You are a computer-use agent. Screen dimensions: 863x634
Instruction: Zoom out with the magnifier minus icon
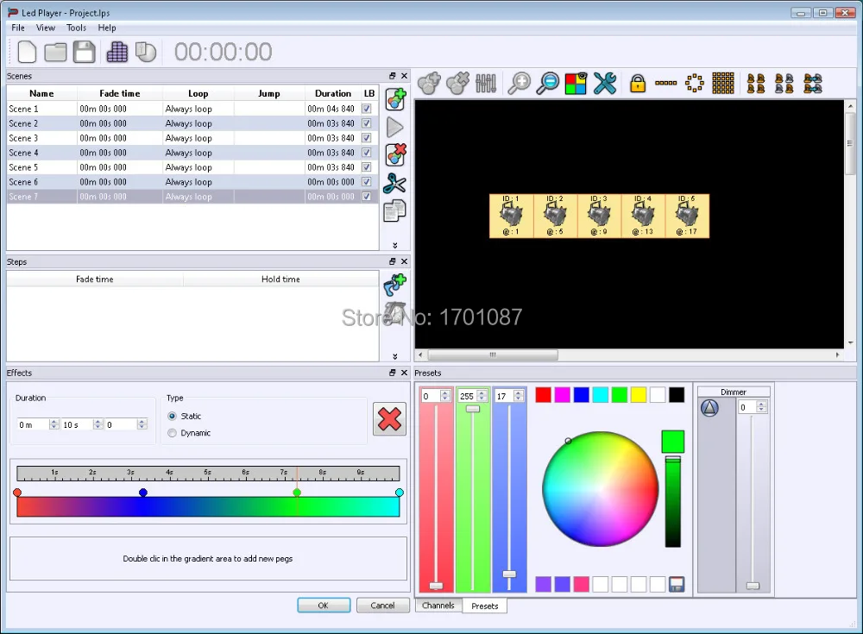click(548, 83)
